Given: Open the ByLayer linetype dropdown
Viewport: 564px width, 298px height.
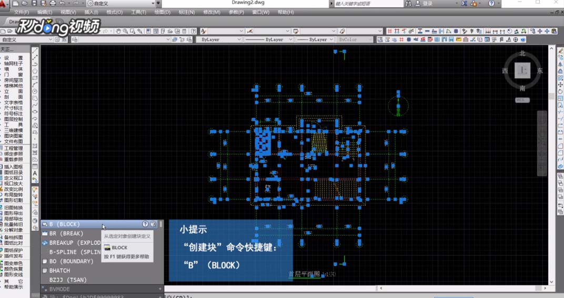Looking at the screenshot, I should pos(269,39).
